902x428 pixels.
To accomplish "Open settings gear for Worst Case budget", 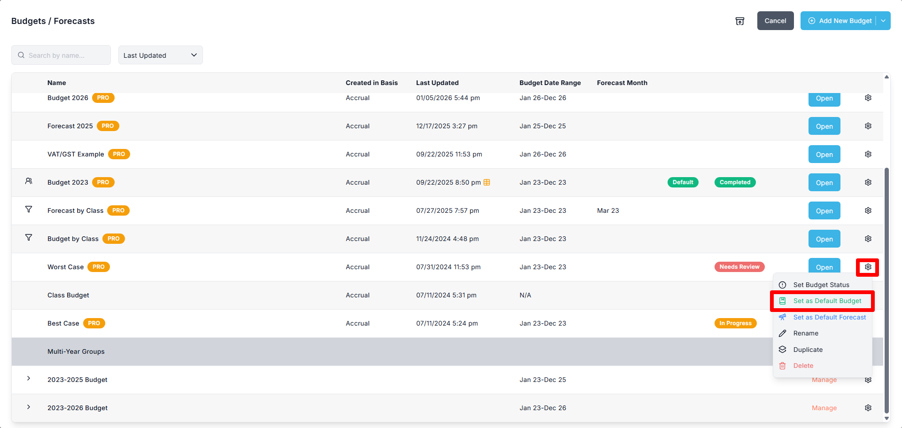I will (868, 267).
